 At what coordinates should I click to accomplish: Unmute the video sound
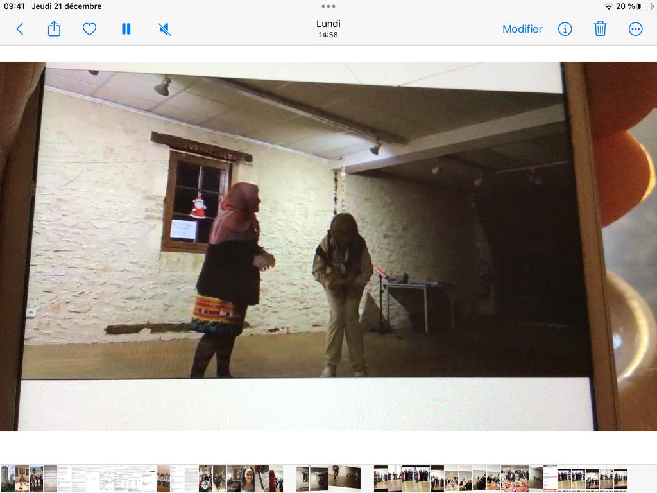pos(164,29)
